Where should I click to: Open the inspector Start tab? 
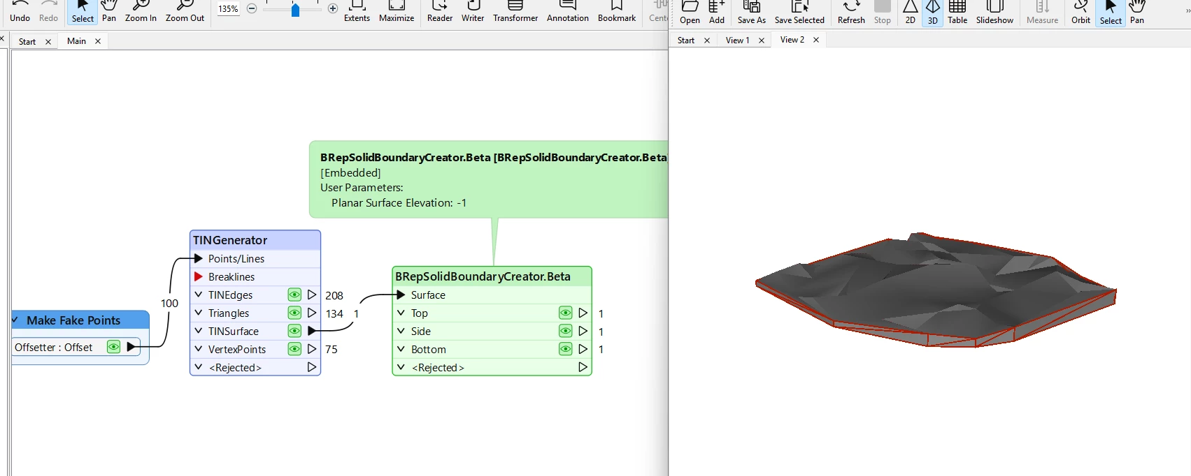(686, 40)
